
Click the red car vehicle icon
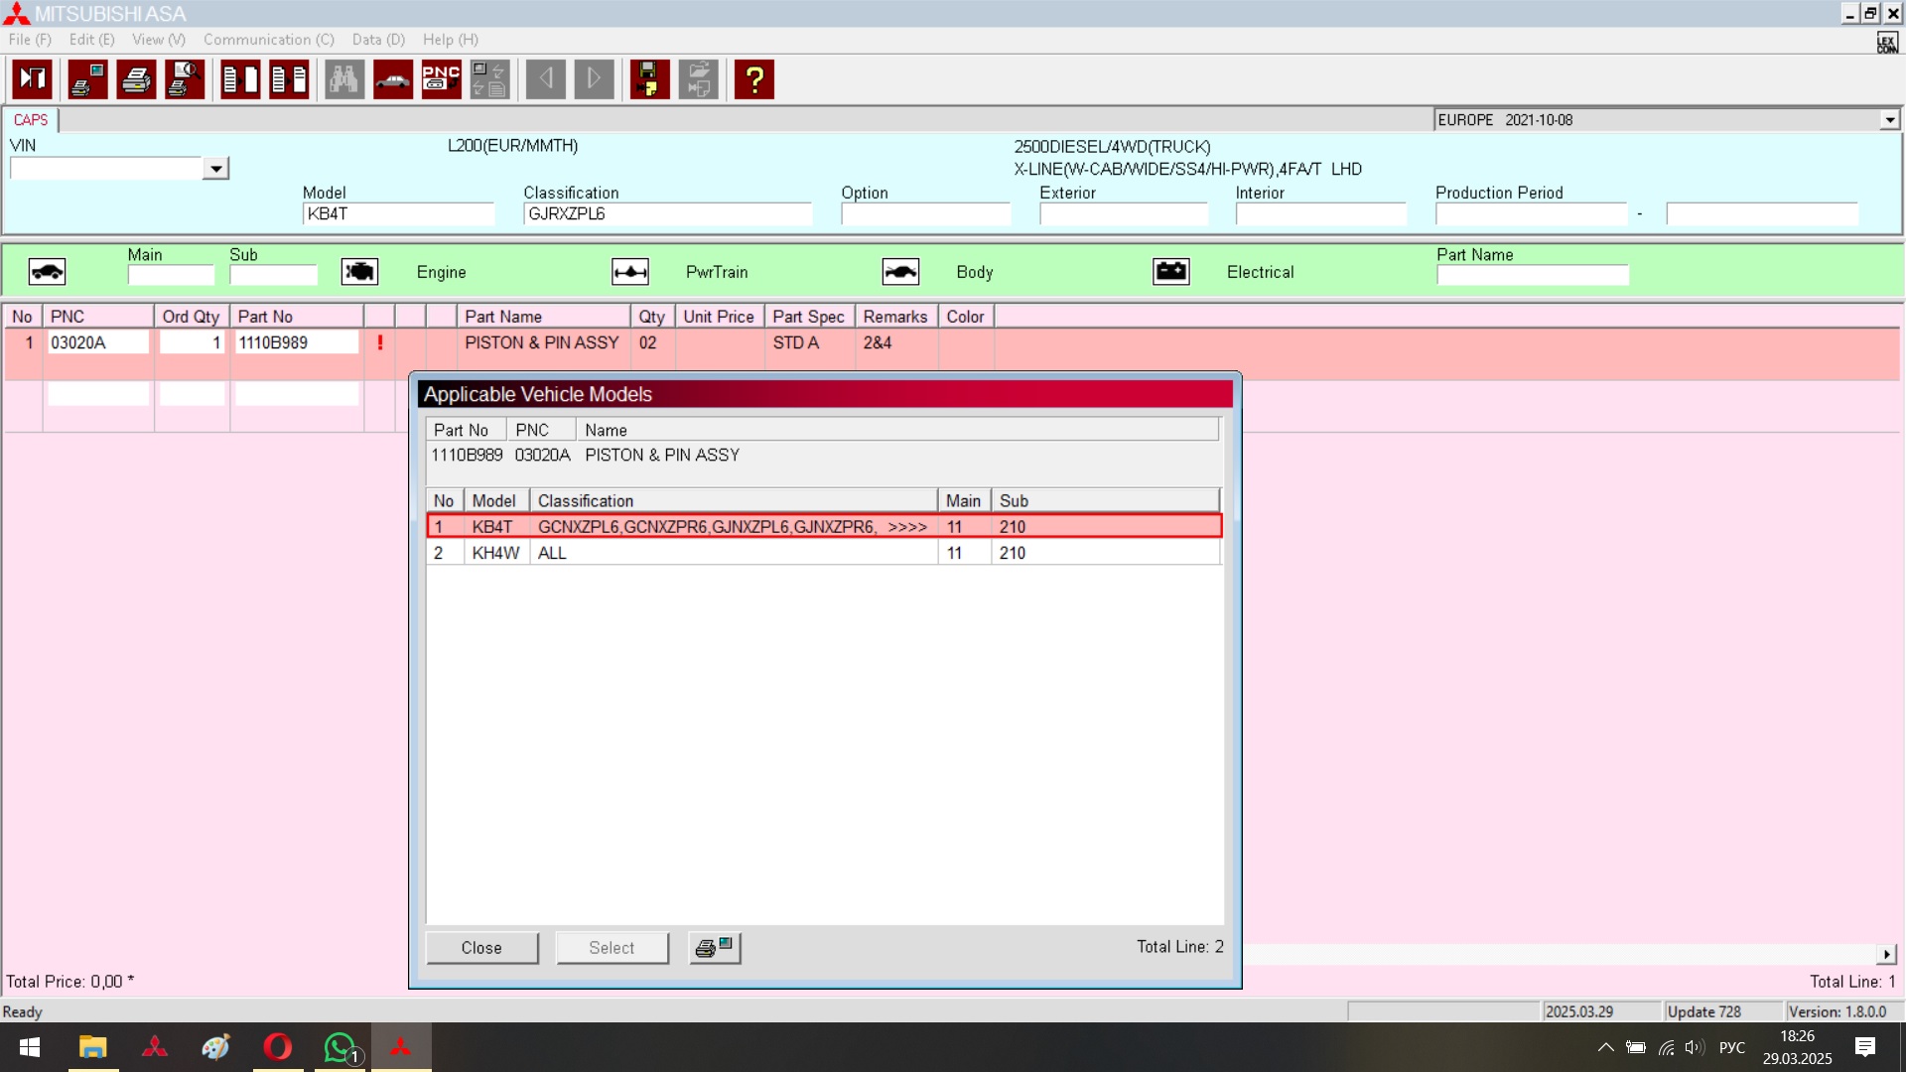393,79
